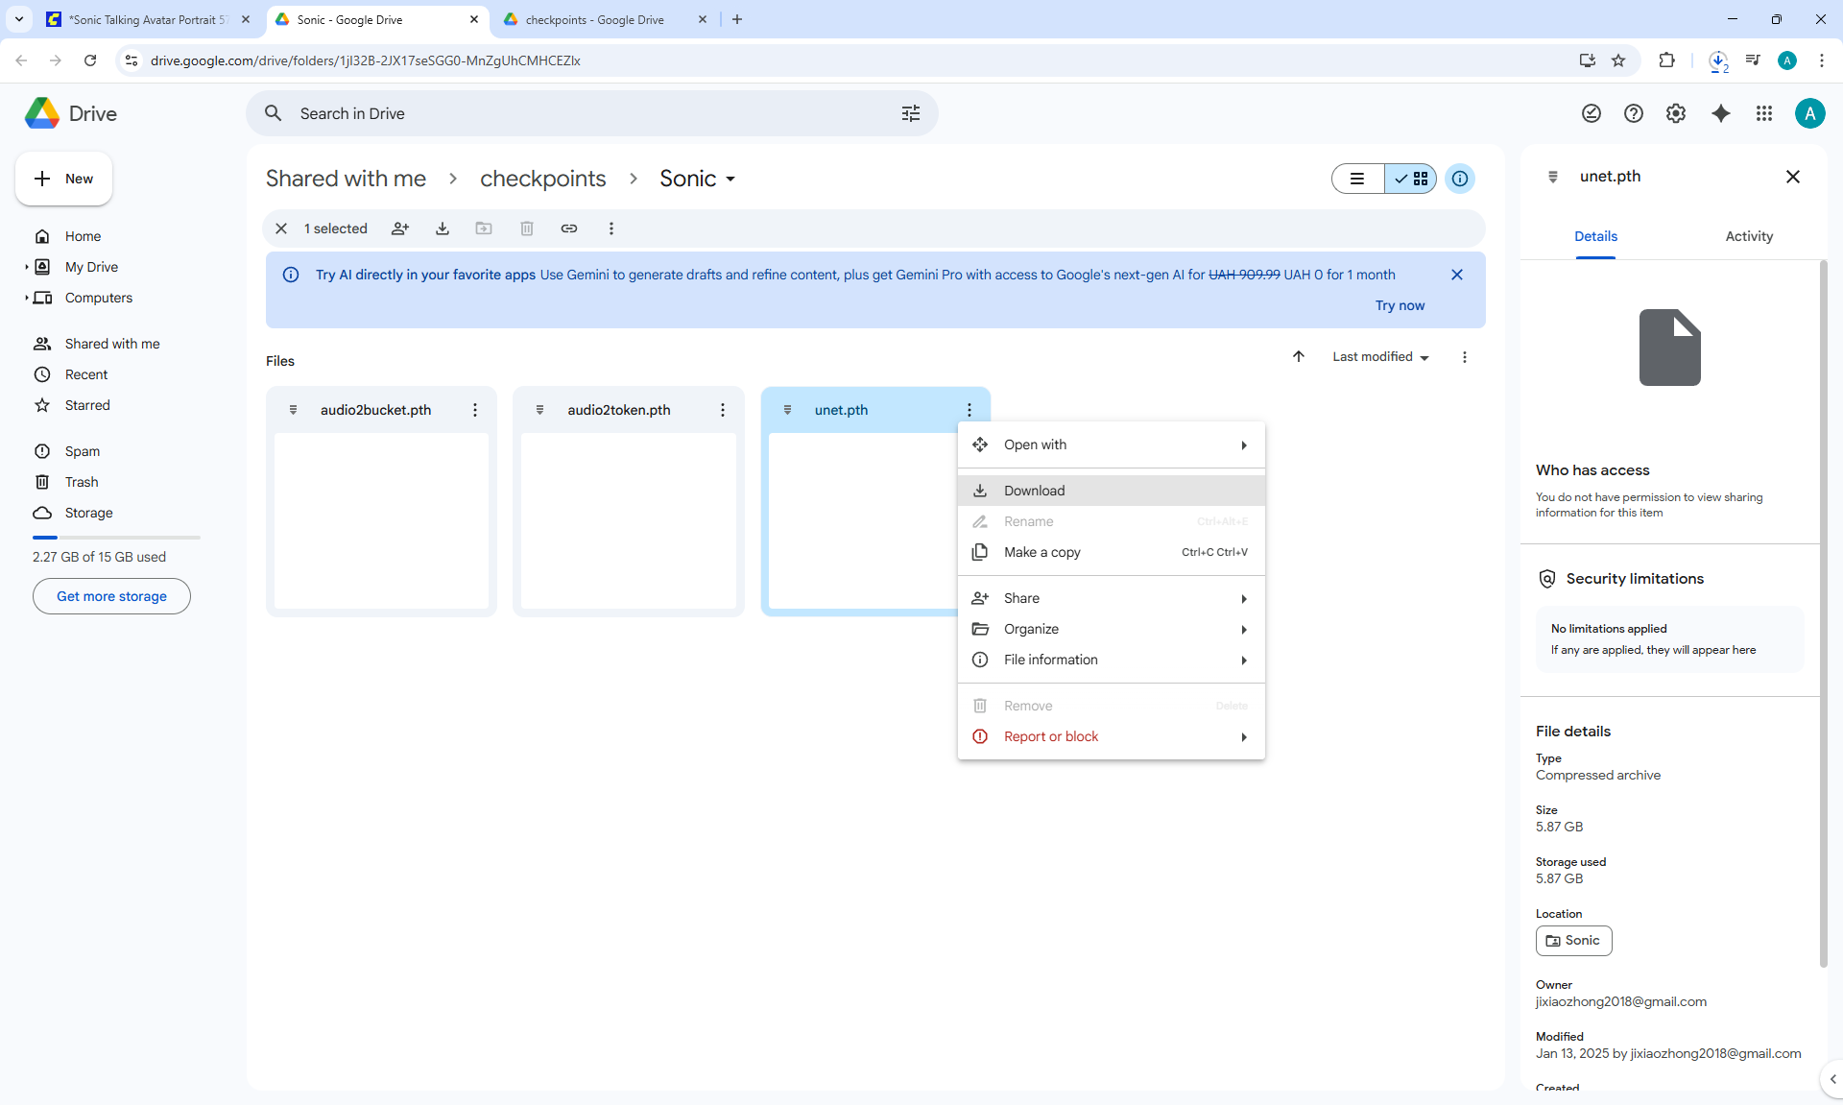This screenshot has height=1105, width=1843.
Task: Click the Search in Drive field
Action: pos(576,113)
